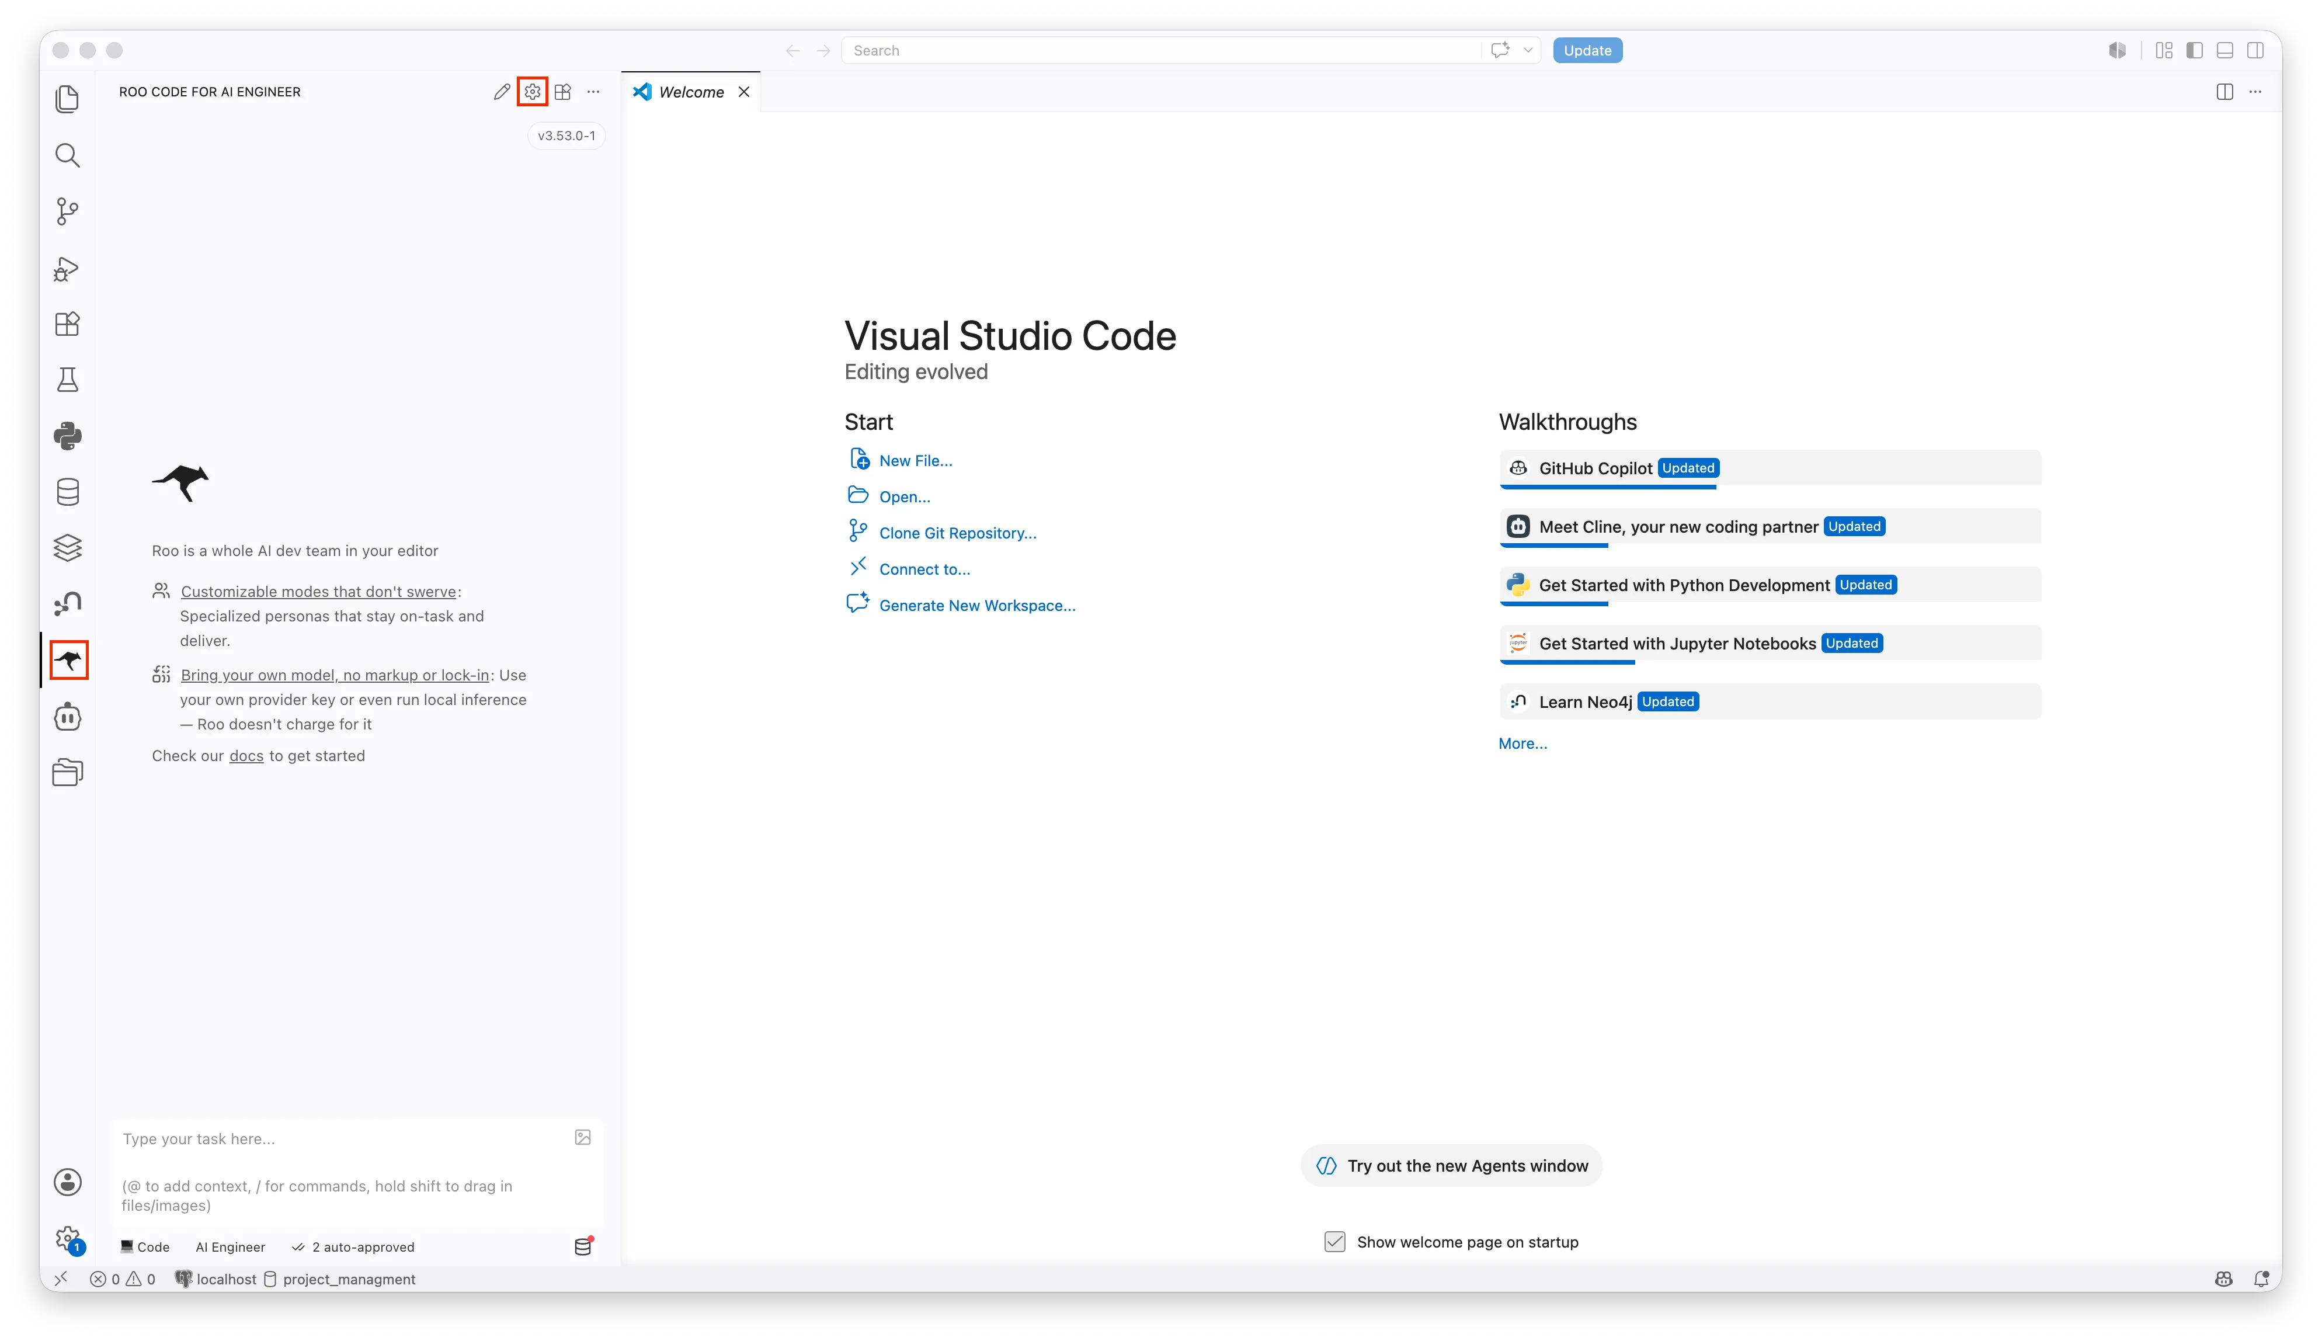Open the Explorer view in activity bar
The image size is (2322, 1341).
[67, 99]
